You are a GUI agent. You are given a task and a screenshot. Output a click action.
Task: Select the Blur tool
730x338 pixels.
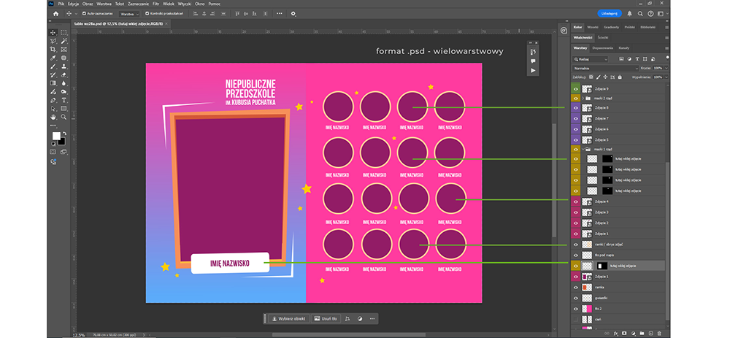coord(64,83)
